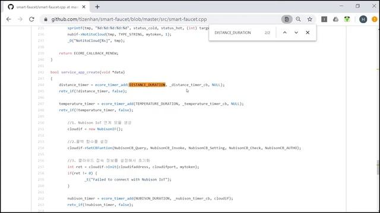This screenshot has width=380, height=213.
Task: Click the ECORE_CALLBACK_RENEW text
Action: click(96, 53)
